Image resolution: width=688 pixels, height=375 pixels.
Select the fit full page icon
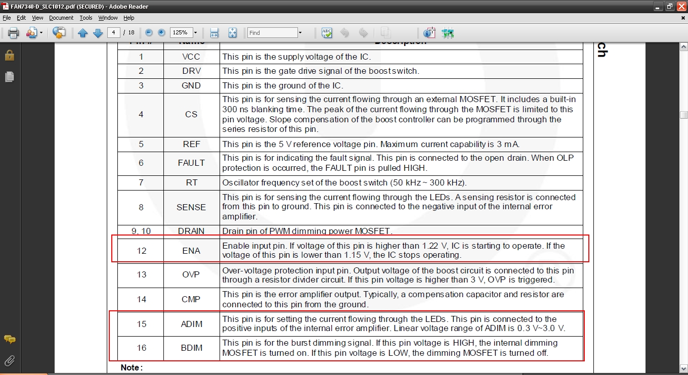tap(232, 33)
